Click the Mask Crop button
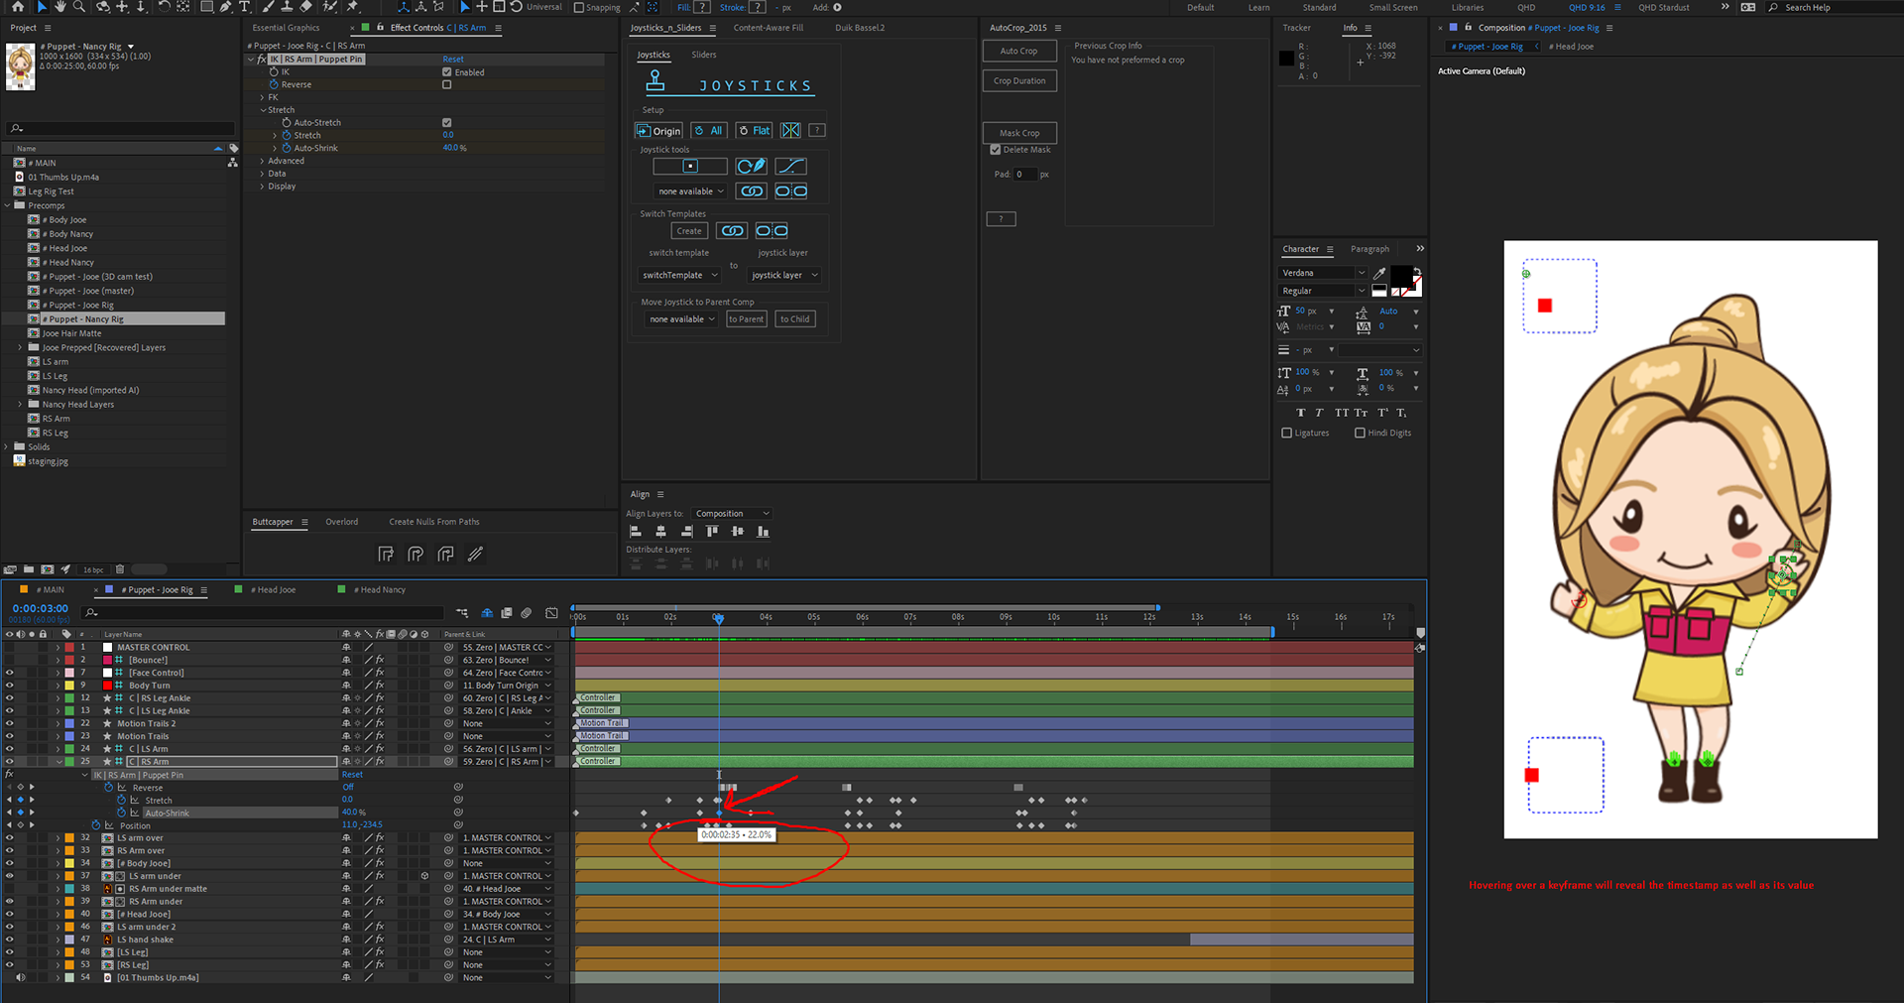Viewport: 1904px width, 1003px height. click(x=1019, y=133)
